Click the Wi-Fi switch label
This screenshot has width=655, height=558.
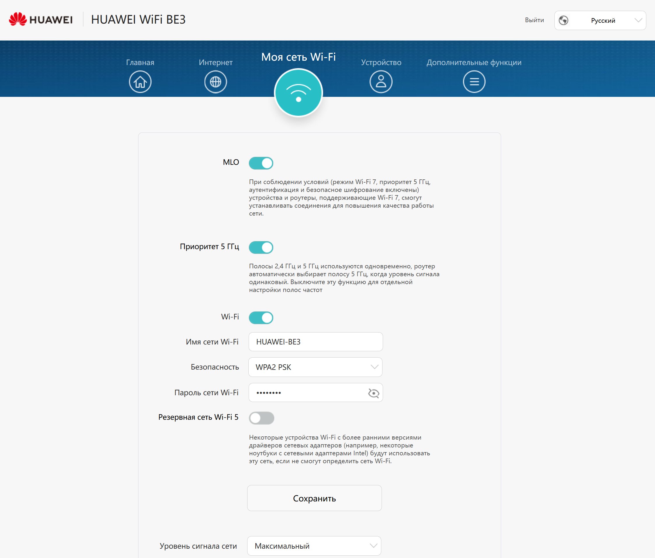pyautogui.click(x=230, y=317)
